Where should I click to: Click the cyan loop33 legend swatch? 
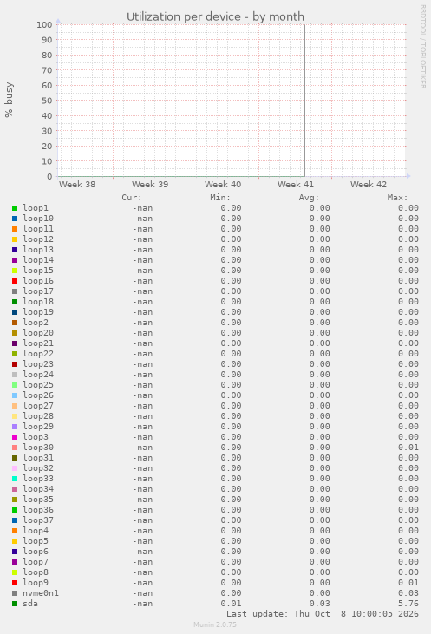click(x=15, y=479)
